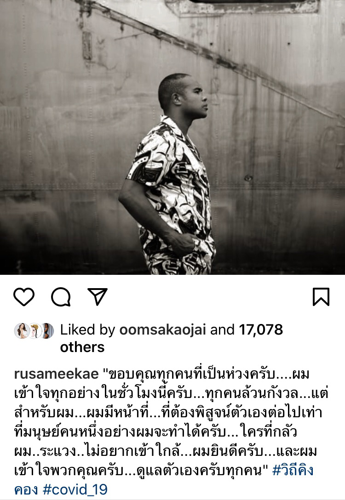Viewport: 345px width, 500px height.
Task: Open the #วิถีคิง hashtag
Action: (293, 470)
